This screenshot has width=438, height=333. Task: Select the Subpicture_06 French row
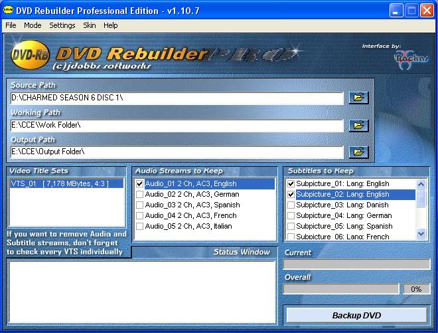[x=351, y=237]
